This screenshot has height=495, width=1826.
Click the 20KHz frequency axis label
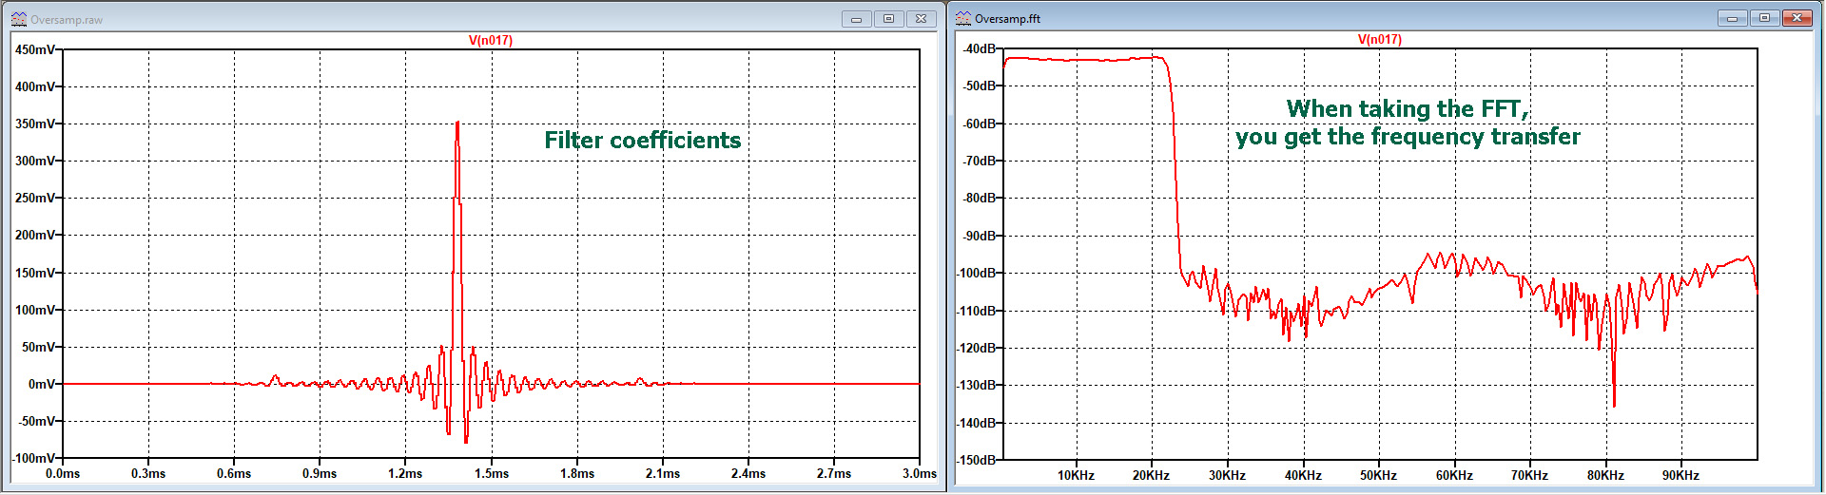point(1152,475)
